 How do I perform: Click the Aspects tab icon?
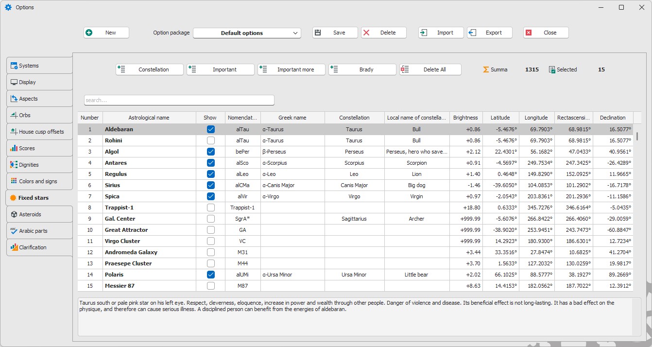pyautogui.click(x=14, y=99)
